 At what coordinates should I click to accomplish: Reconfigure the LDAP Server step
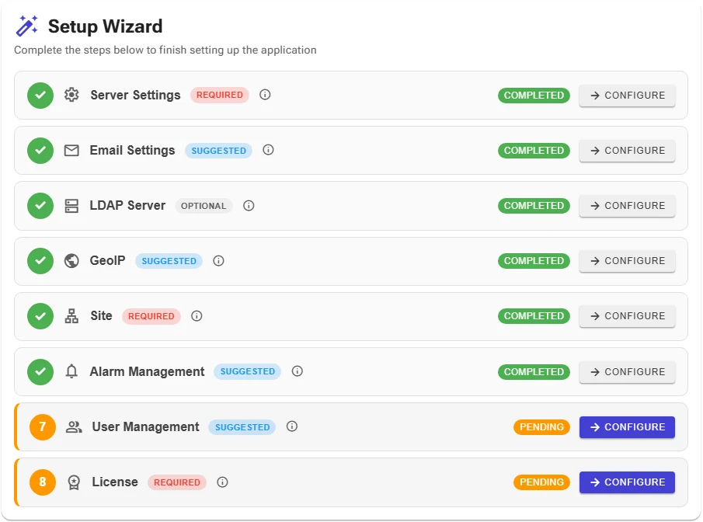627,206
